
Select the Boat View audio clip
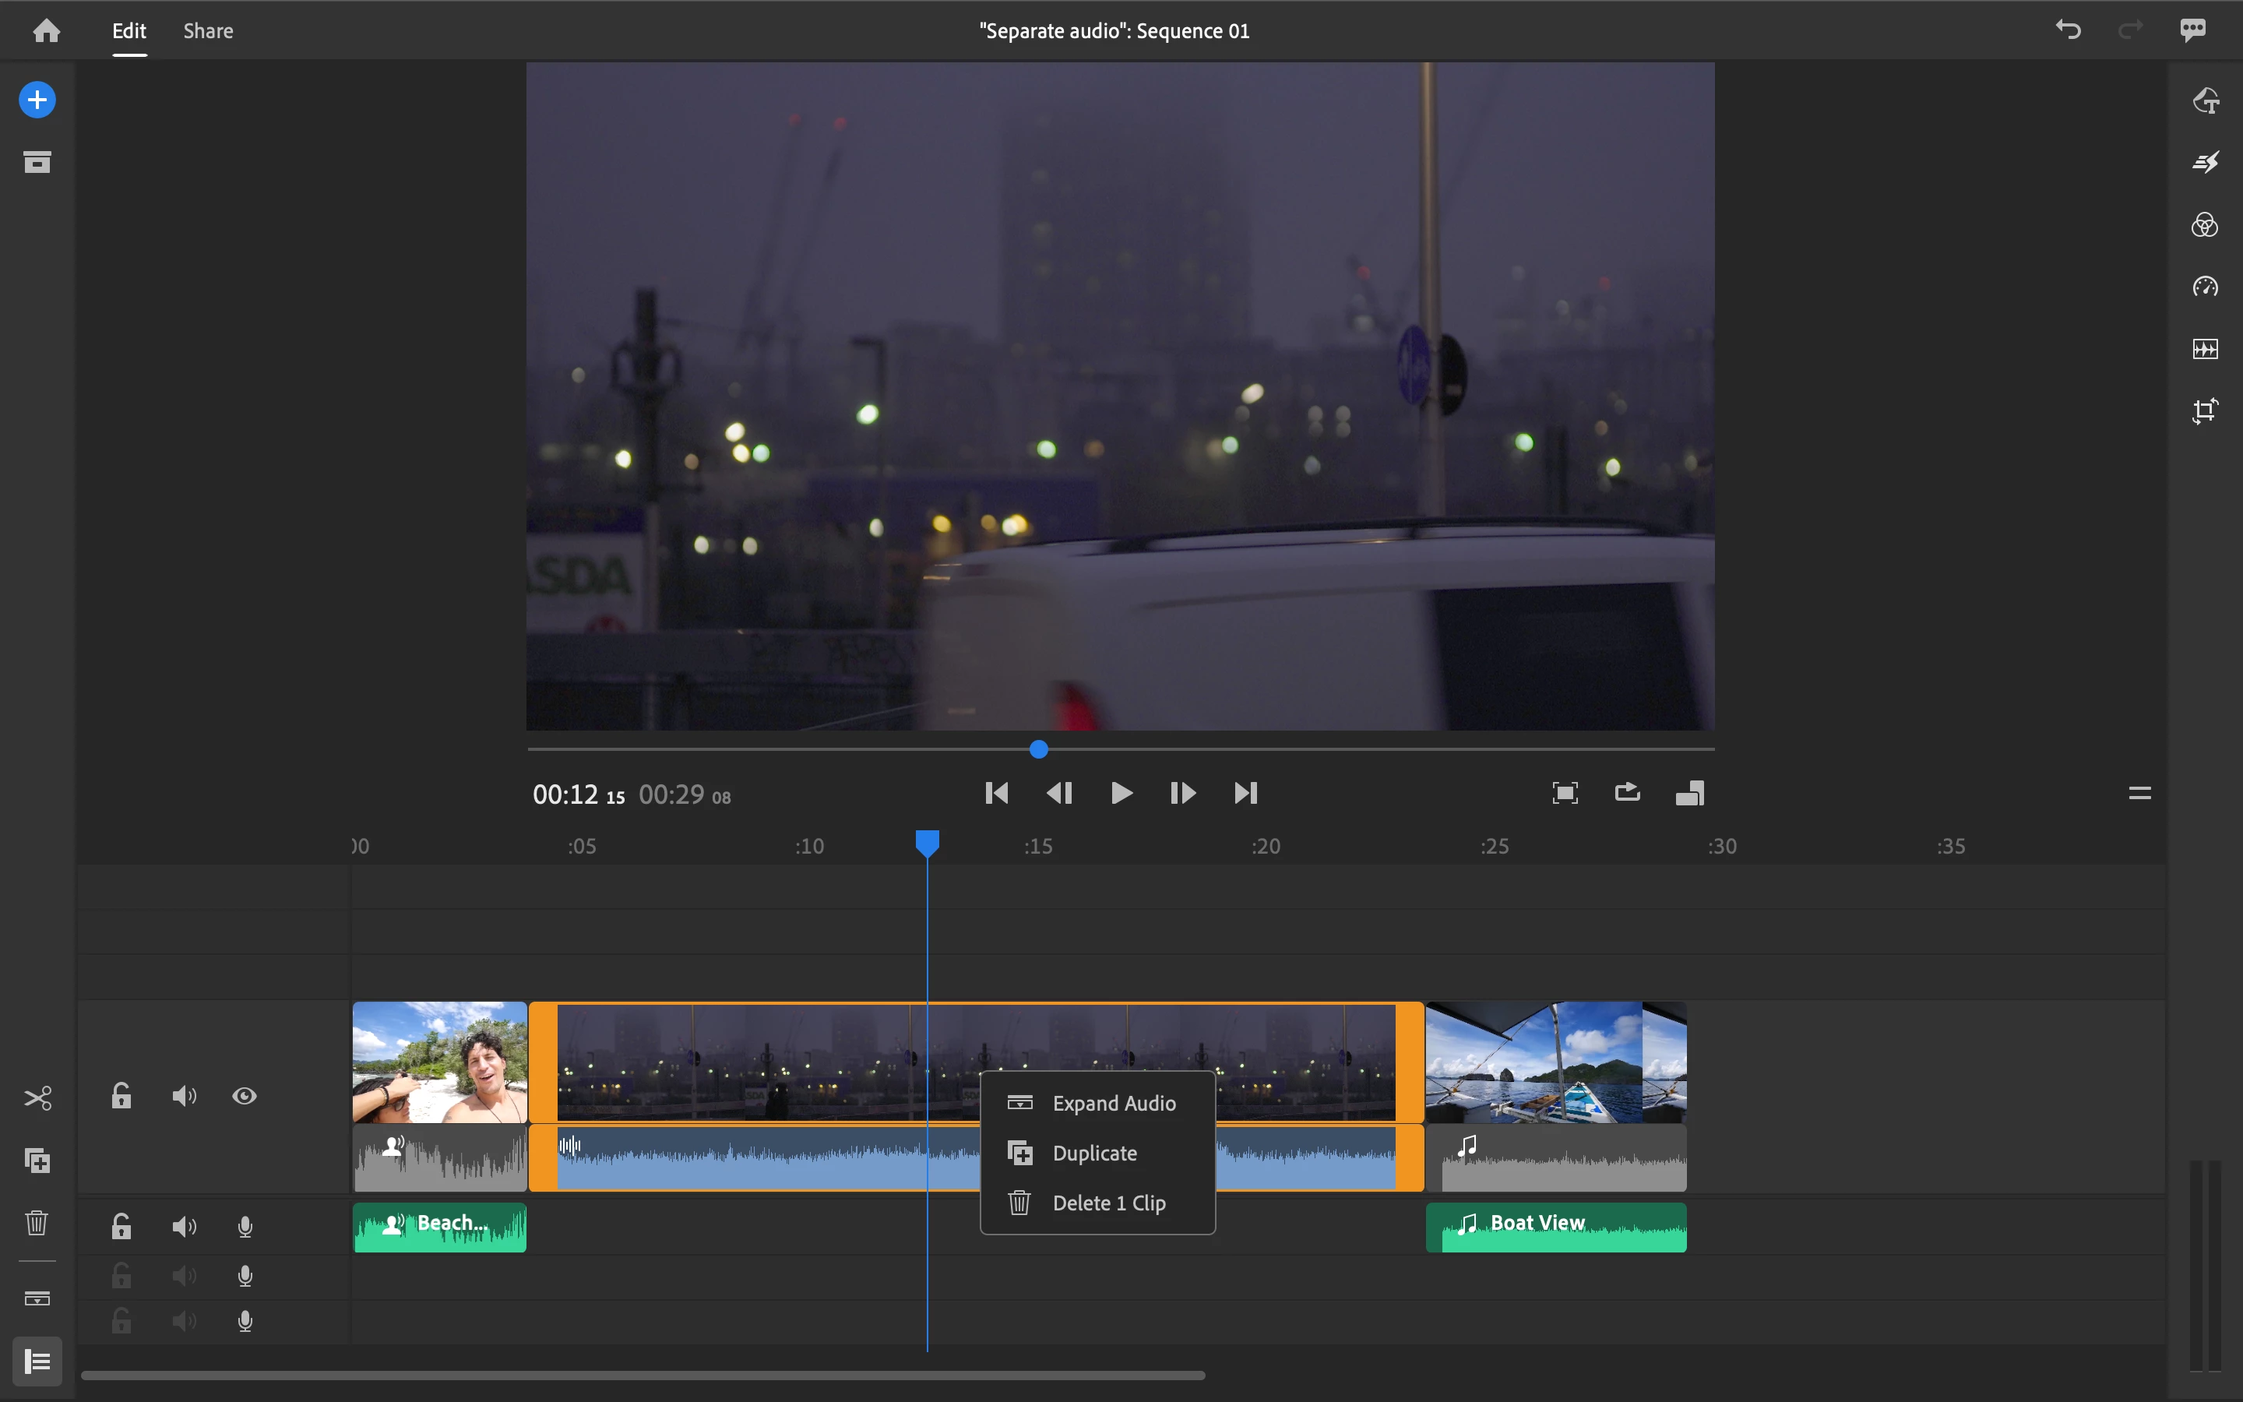(x=1555, y=1228)
